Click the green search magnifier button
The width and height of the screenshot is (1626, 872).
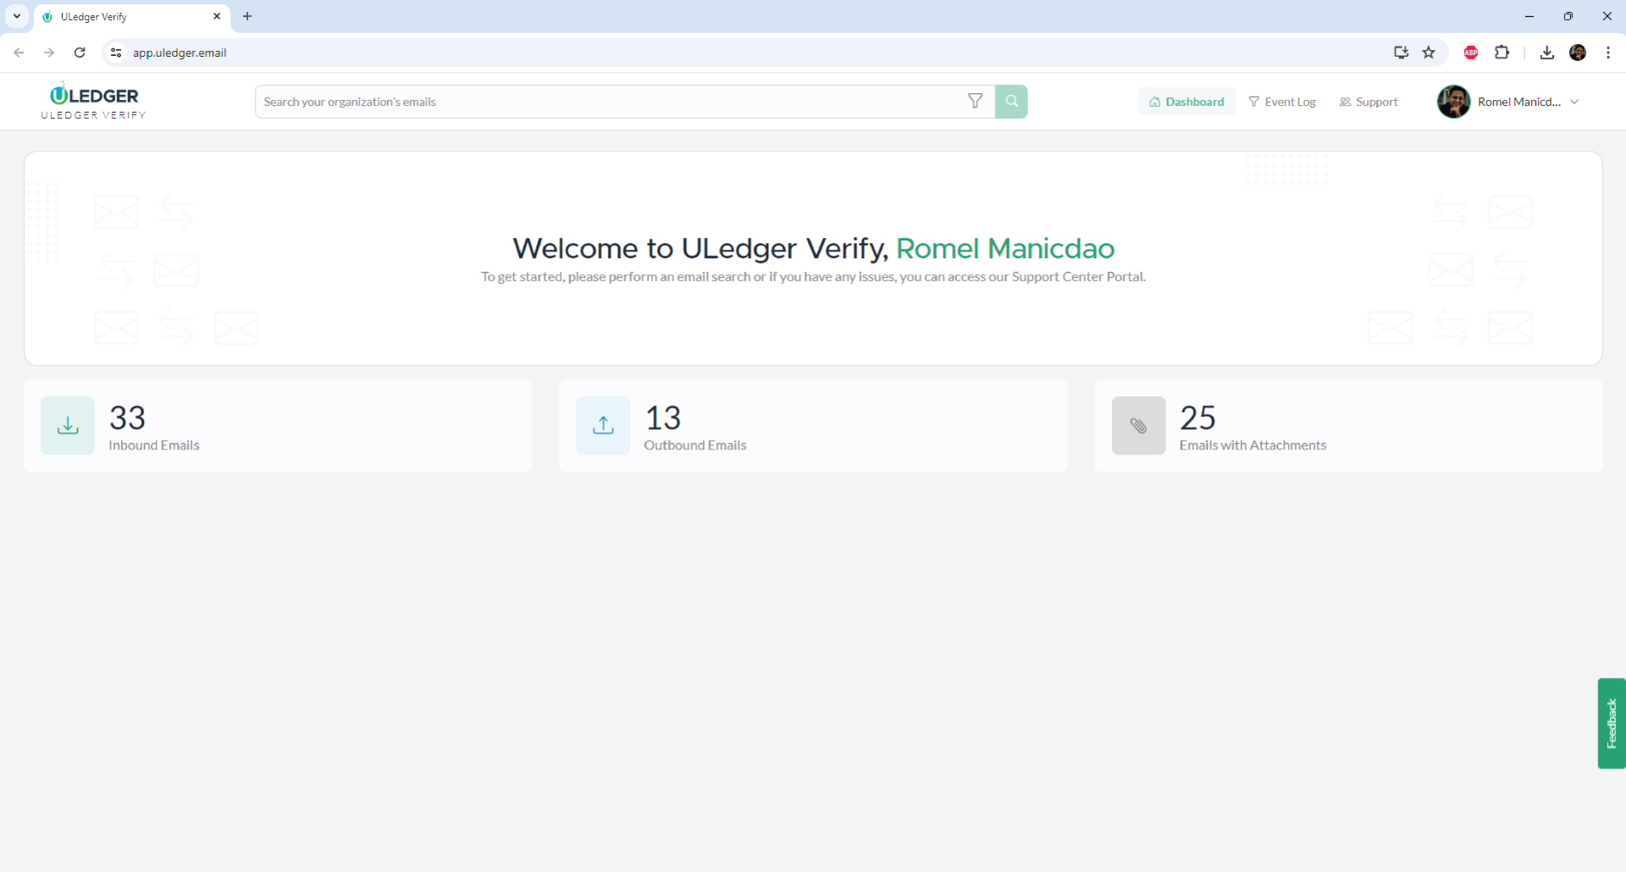tap(1011, 102)
